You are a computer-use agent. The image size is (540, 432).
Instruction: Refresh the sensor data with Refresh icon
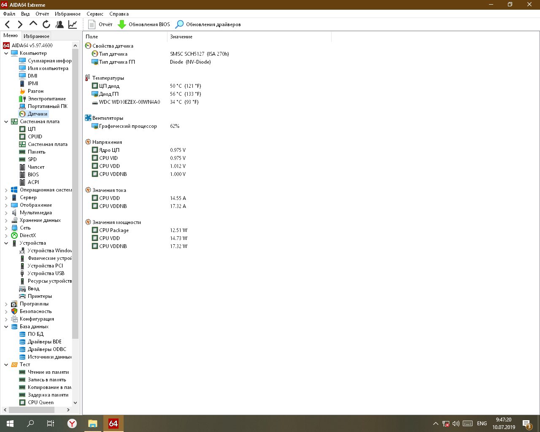tap(46, 24)
